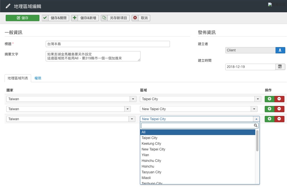Delete the second row using the red minus icon
Screen dimensions: 287x187
click(x=279, y=109)
